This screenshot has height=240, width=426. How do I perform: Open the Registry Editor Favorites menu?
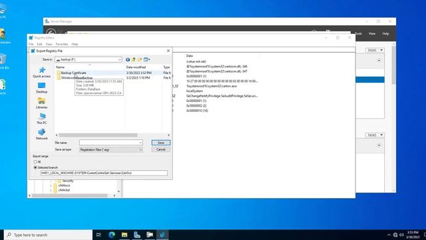[x=62, y=45]
